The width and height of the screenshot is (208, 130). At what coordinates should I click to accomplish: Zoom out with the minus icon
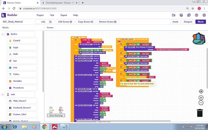(201, 103)
